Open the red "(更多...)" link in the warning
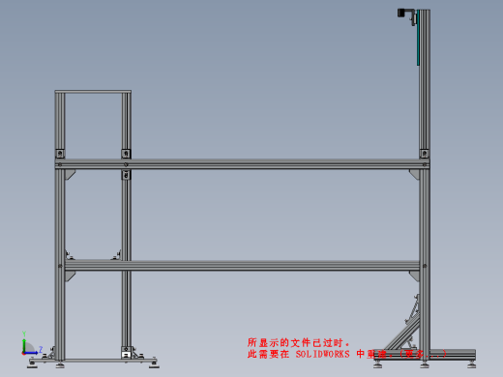The image size is (503, 377). [x=423, y=354]
